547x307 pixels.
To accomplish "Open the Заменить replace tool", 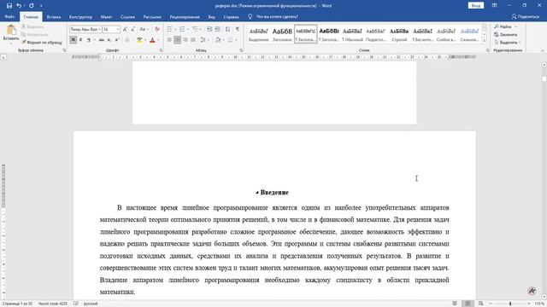I will click(506, 34).
